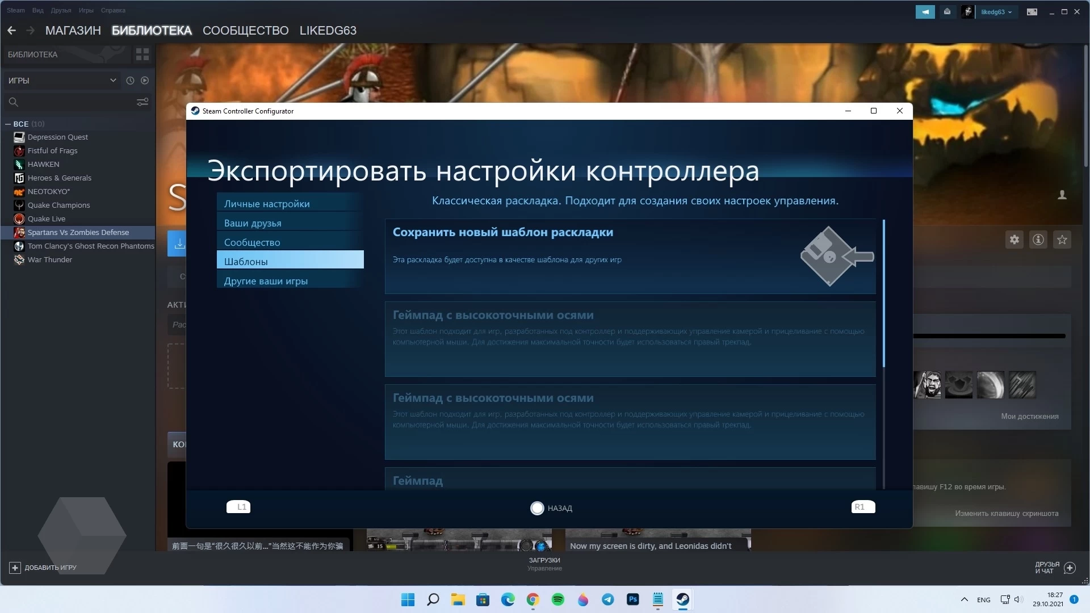Click the НАЗАД back button
The width and height of the screenshot is (1090, 613).
click(551, 508)
